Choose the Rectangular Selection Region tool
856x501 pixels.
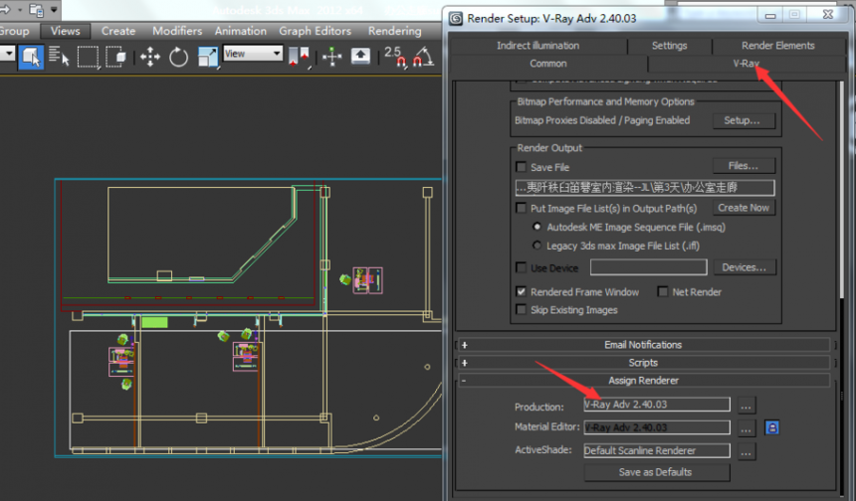pyautogui.click(x=88, y=56)
